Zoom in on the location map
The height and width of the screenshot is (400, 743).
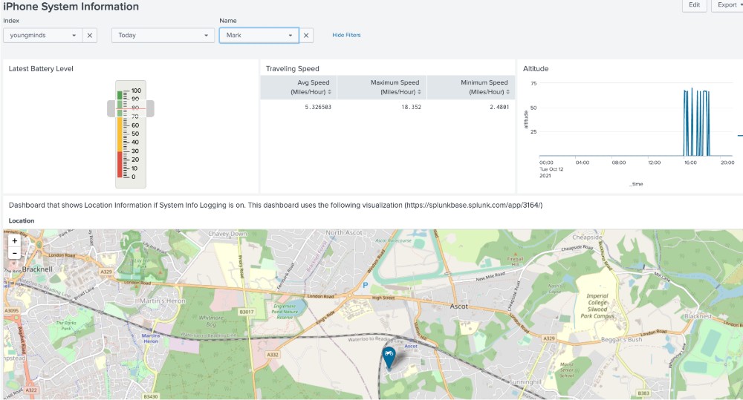click(x=15, y=241)
